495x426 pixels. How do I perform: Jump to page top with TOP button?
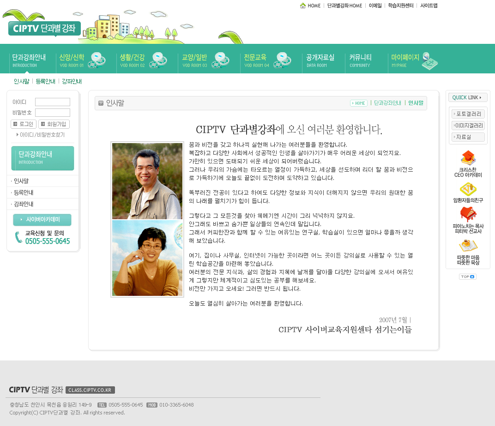point(467,277)
